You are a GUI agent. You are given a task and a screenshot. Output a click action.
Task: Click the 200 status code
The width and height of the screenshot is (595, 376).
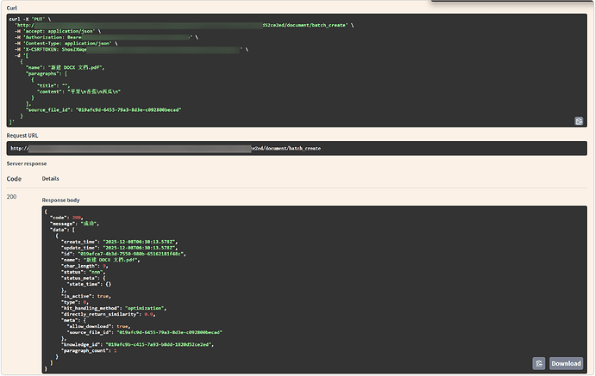pyautogui.click(x=12, y=197)
